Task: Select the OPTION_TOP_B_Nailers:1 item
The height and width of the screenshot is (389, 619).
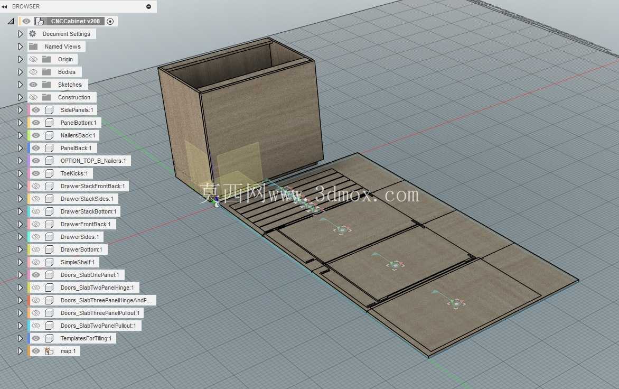Action: [x=93, y=161]
